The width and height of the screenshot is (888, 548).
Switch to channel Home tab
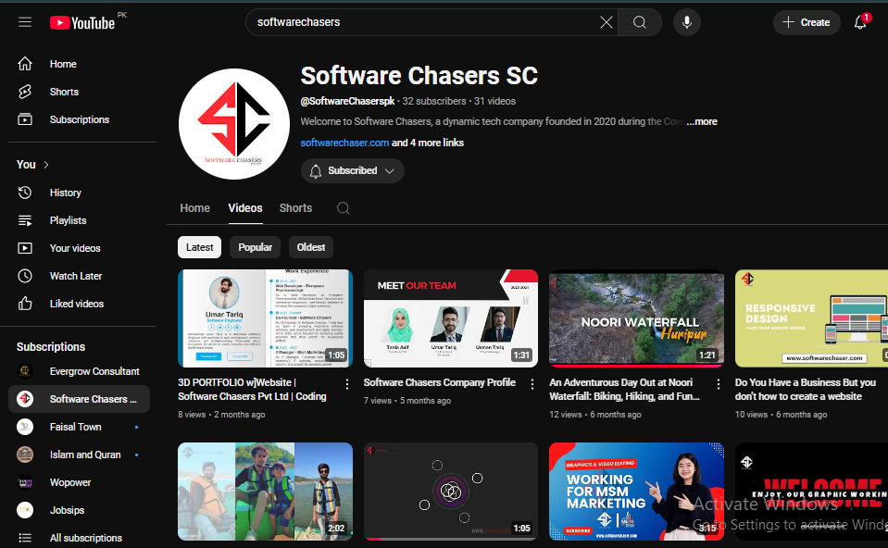(194, 208)
